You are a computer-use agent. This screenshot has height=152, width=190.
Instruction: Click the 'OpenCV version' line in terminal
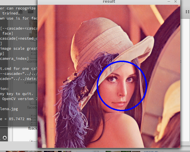pos(20,99)
